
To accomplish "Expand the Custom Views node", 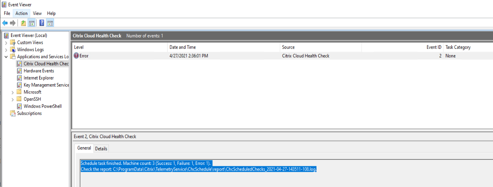I will pos(6,43).
